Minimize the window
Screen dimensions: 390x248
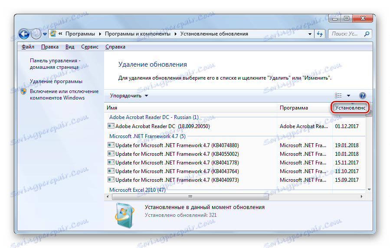click(x=335, y=18)
